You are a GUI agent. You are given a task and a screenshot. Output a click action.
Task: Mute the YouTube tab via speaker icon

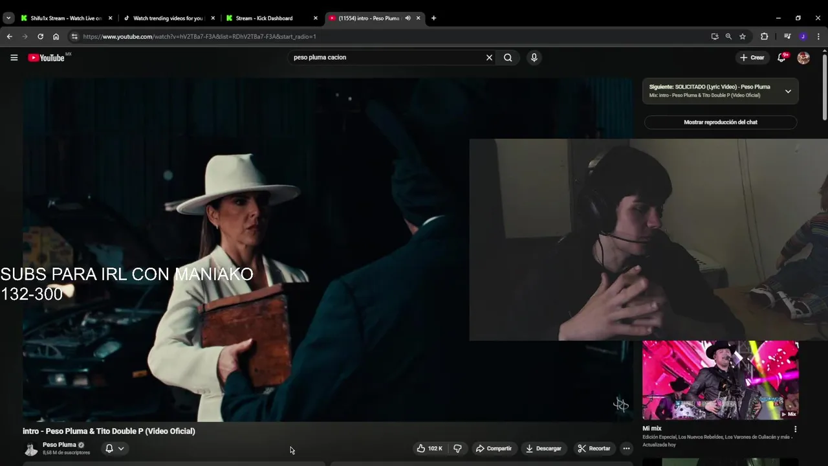point(408,18)
